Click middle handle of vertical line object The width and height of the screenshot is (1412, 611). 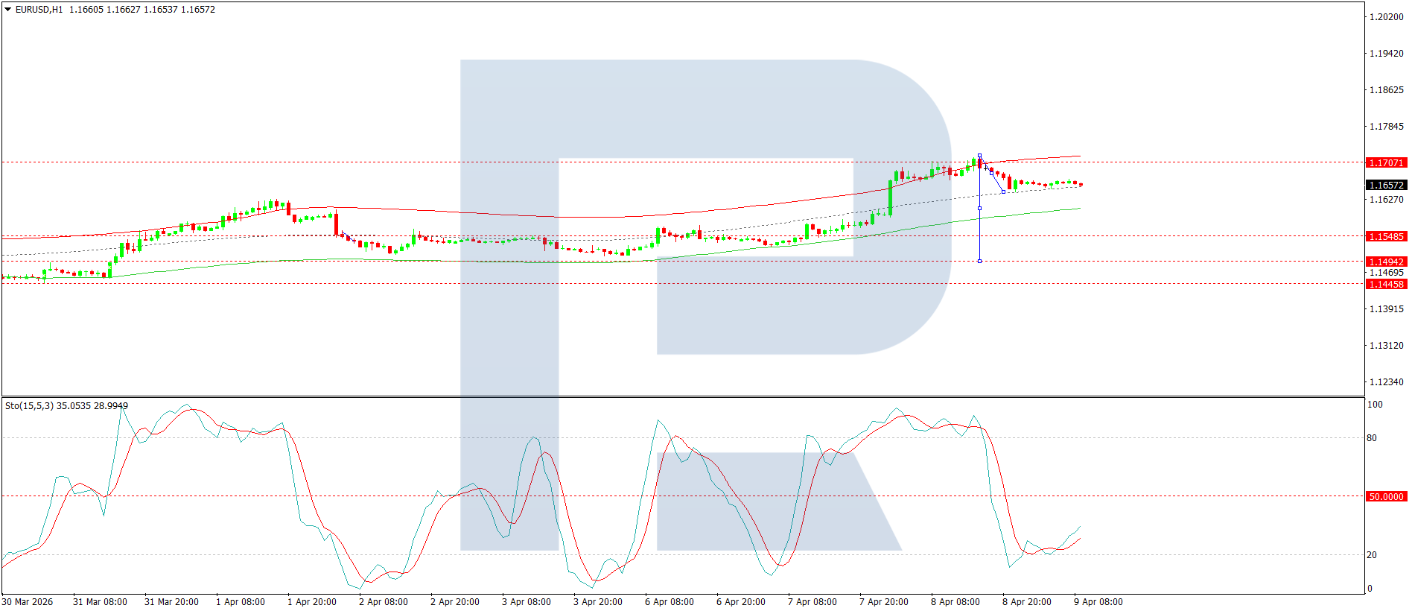pos(979,208)
